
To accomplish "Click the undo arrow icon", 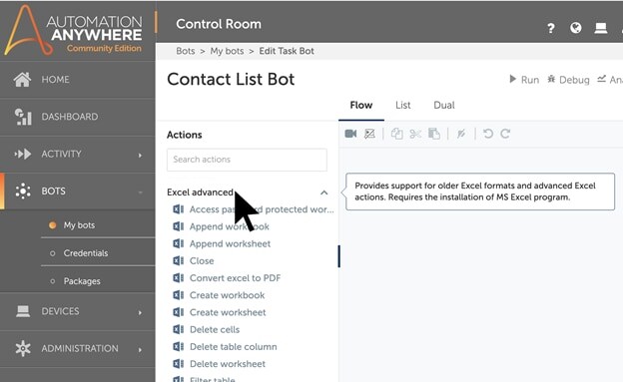I will [x=488, y=134].
